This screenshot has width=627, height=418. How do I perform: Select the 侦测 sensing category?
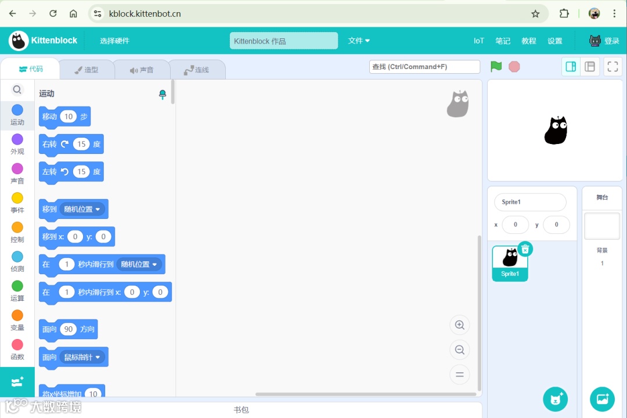click(17, 262)
